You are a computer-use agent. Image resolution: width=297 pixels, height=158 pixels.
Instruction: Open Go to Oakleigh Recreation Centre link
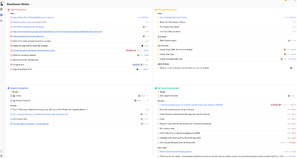(173, 17)
